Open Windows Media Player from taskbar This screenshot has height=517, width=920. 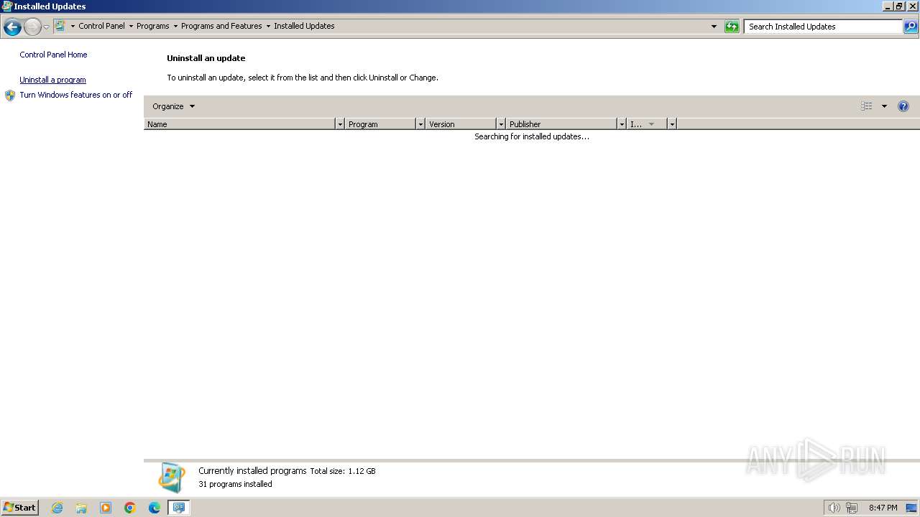click(x=106, y=508)
